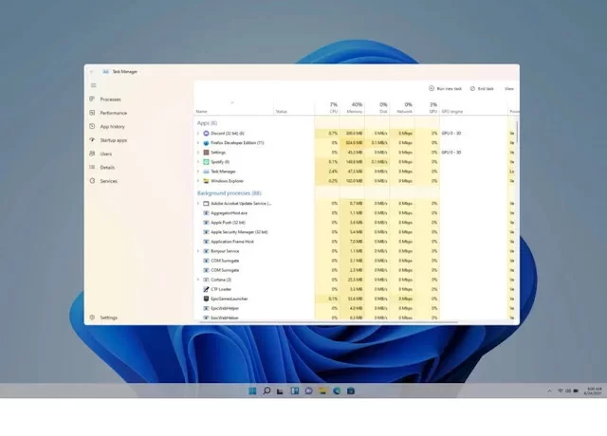Open the Details page
Screen dimensions: 607x436
tap(107, 168)
